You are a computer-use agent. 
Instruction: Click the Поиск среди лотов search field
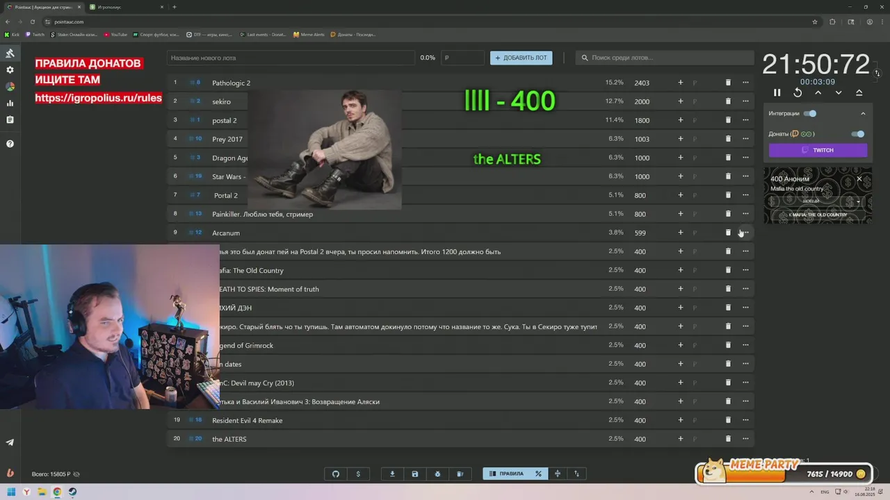click(x=665, y=58)
